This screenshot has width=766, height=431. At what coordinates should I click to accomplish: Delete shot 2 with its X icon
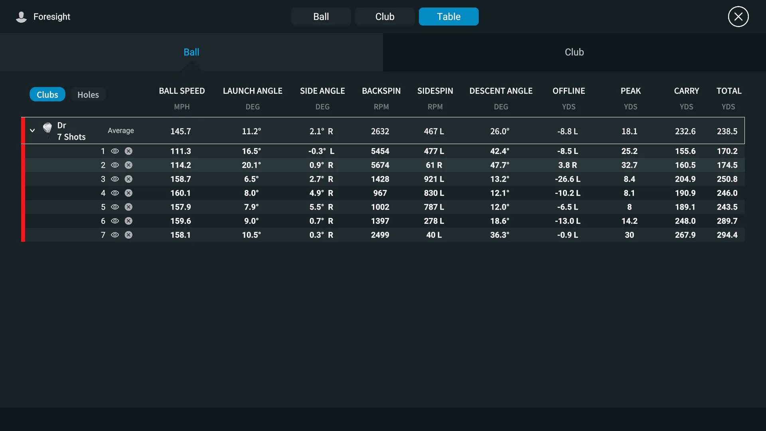[x=128, y=165]
